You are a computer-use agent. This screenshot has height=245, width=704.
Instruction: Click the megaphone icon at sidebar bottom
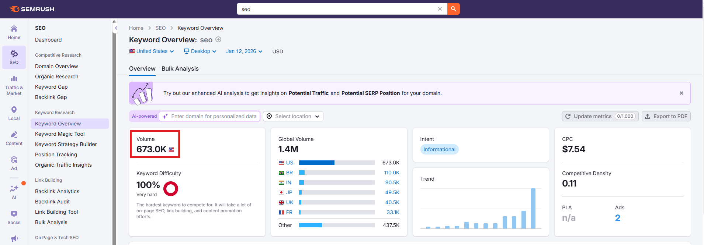tap(14, 239)
